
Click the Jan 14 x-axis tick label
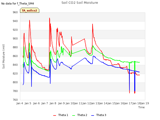pyautogui.click(x=103, y=103)
